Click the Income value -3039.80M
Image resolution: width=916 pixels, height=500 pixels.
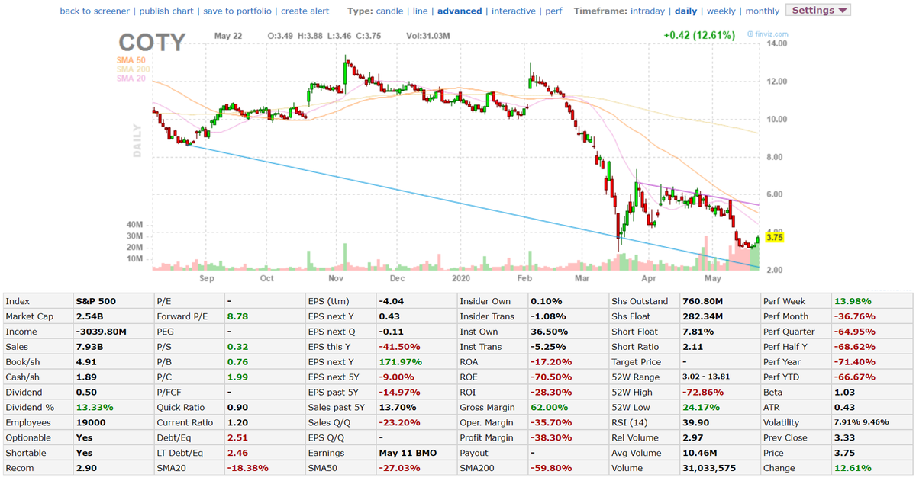coord(101,332)
